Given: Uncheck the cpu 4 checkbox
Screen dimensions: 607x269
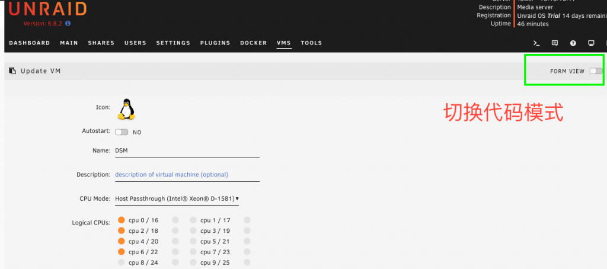Looking at the screenshot, I should pos(122,241).
